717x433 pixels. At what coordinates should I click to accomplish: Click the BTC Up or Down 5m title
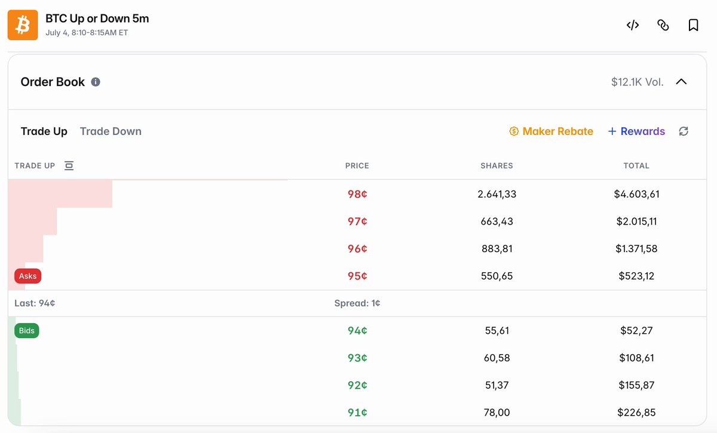(x=97, y=19)
